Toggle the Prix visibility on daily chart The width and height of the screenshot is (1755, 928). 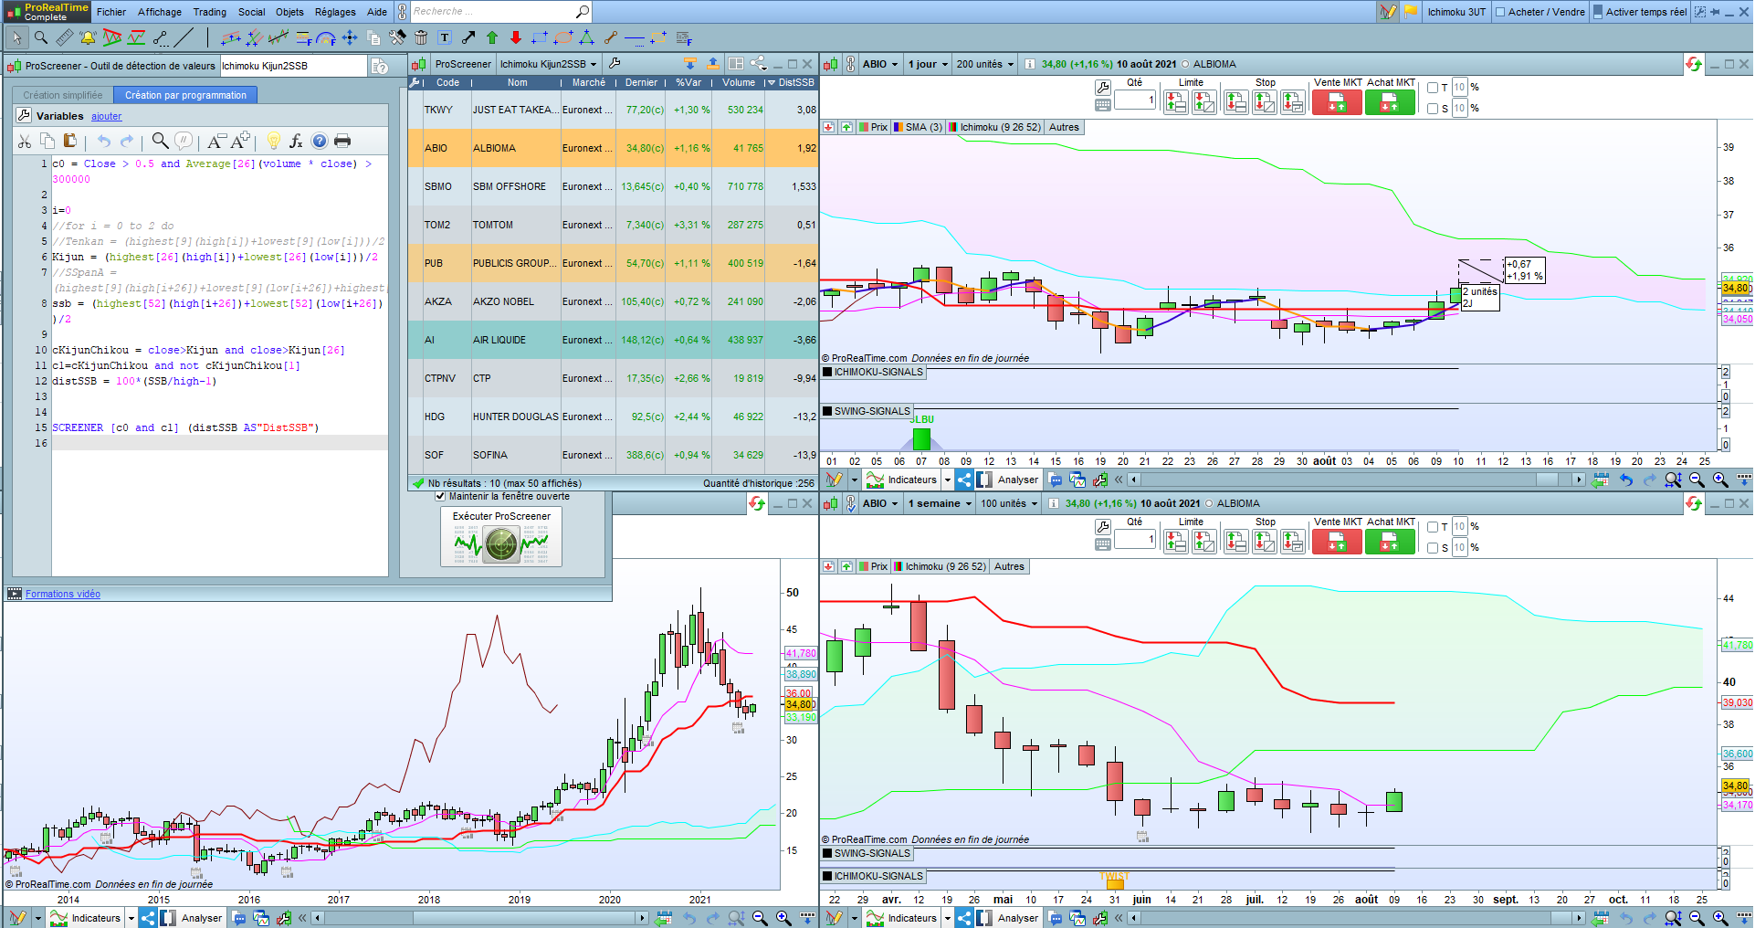873,127
